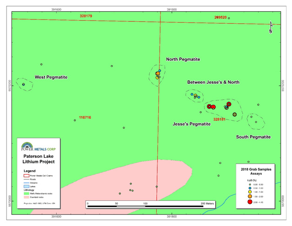Click the north arrow symbol

click(x=271, y=27)
